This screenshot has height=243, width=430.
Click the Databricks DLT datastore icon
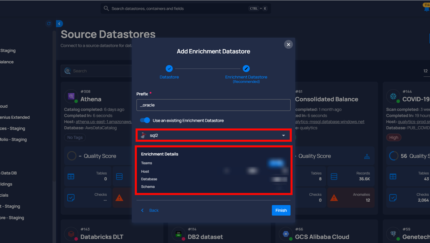pyautogui.click(x=71, y=234)
